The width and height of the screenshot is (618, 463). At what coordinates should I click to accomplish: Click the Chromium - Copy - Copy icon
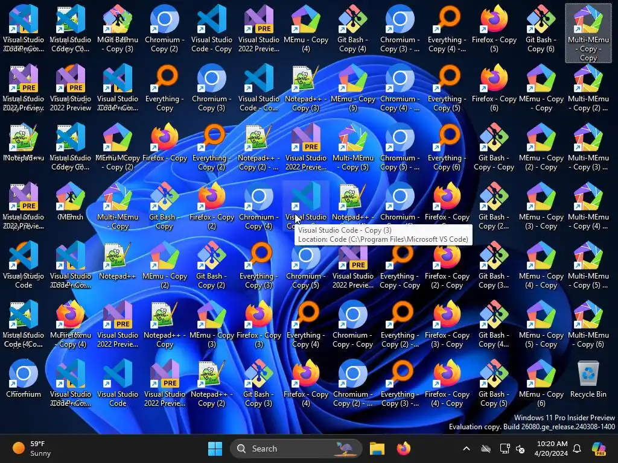tap(352, 325)
